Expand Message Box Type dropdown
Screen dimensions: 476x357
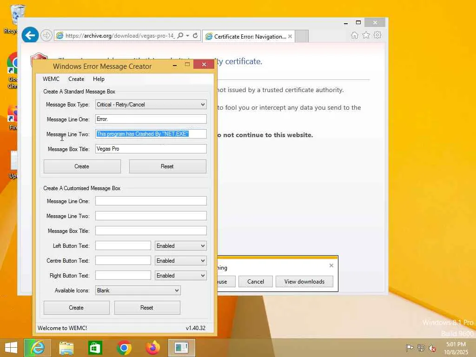click(x=203, y=105)
